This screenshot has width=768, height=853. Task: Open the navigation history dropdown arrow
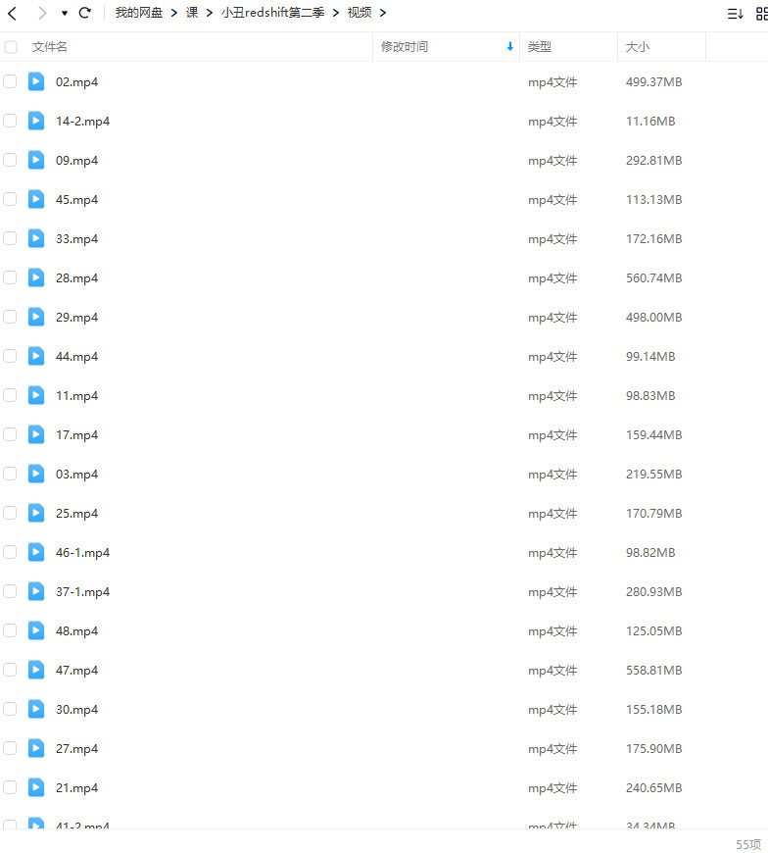64,13
